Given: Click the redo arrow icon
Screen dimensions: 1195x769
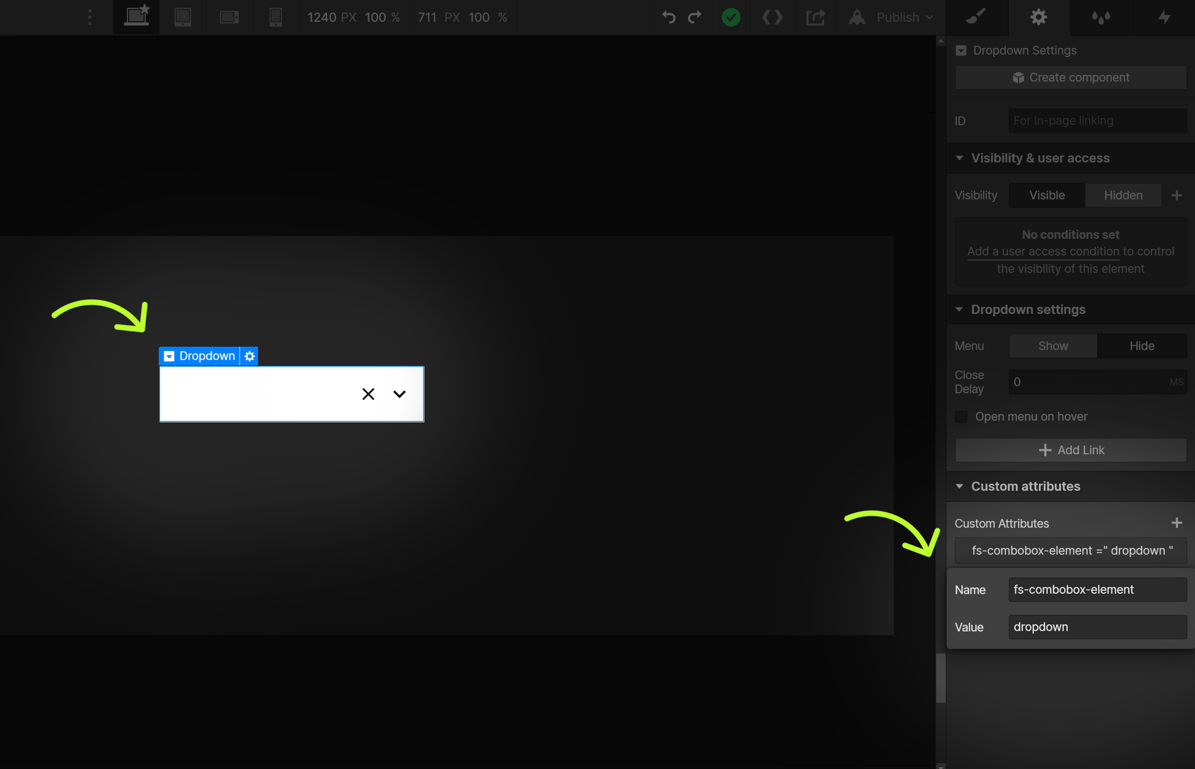Looking at the screenshot, I should (x=695, y=17).
